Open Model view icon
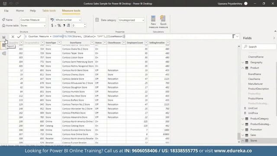Image resolution: width=277 pixels, height=156 pixels. (4, 53)
